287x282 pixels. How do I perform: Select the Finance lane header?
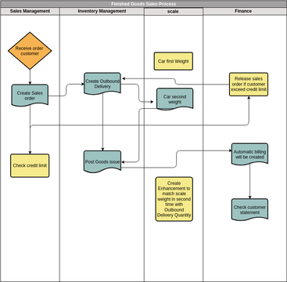point(245,11)
